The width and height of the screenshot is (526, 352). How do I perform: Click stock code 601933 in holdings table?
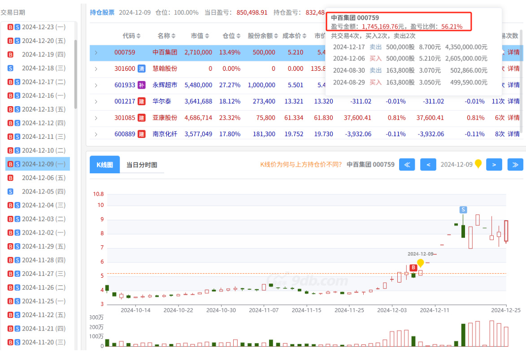point(125,85)
